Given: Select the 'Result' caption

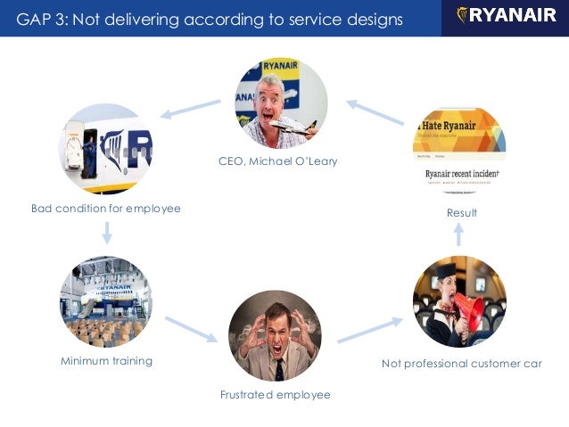Looking at the screenshot, I should click(462, 212).
